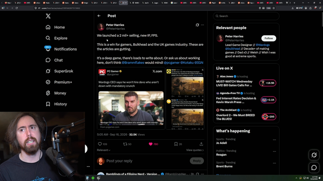Open the sidebar three-dot account menu
The image size is (323, 181).
click(x=88, y=166)
